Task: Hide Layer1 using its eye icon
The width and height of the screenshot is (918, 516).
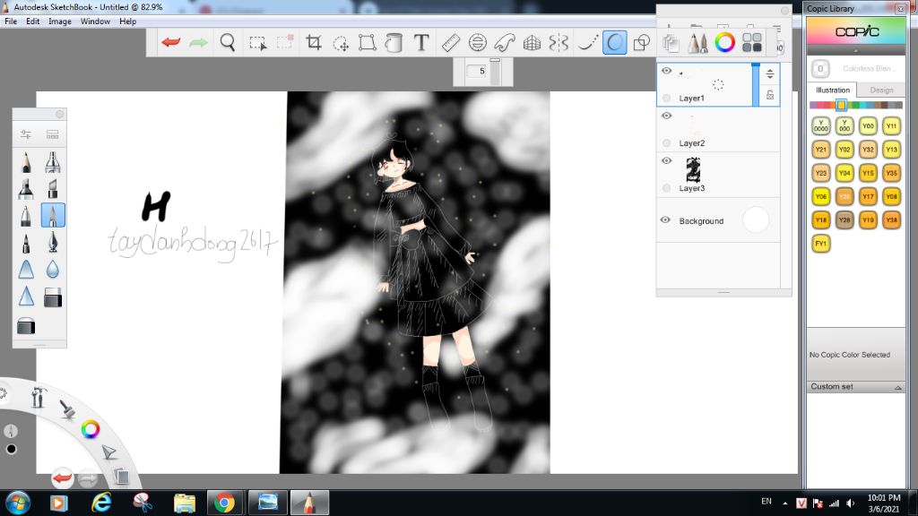Action: click(x=666, y=71)
